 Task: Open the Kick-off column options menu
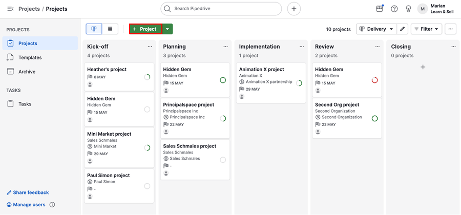[150, 47]
